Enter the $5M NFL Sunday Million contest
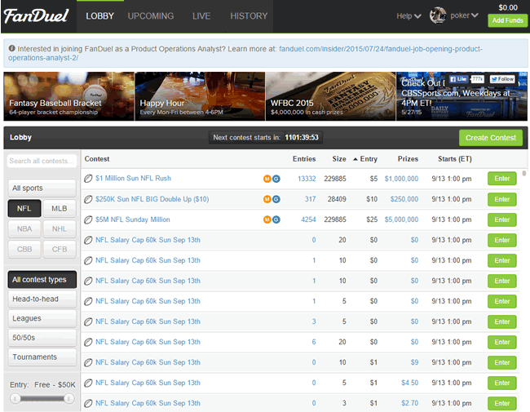530x412 pixels. tap(502, 219)
